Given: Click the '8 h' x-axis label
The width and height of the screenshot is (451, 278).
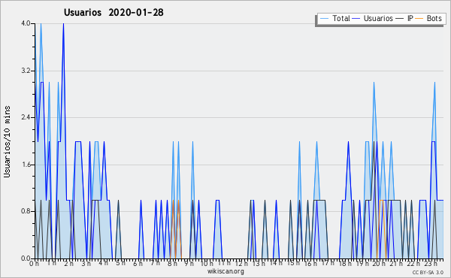Looking at the screenshot, I should coord(172,264).
